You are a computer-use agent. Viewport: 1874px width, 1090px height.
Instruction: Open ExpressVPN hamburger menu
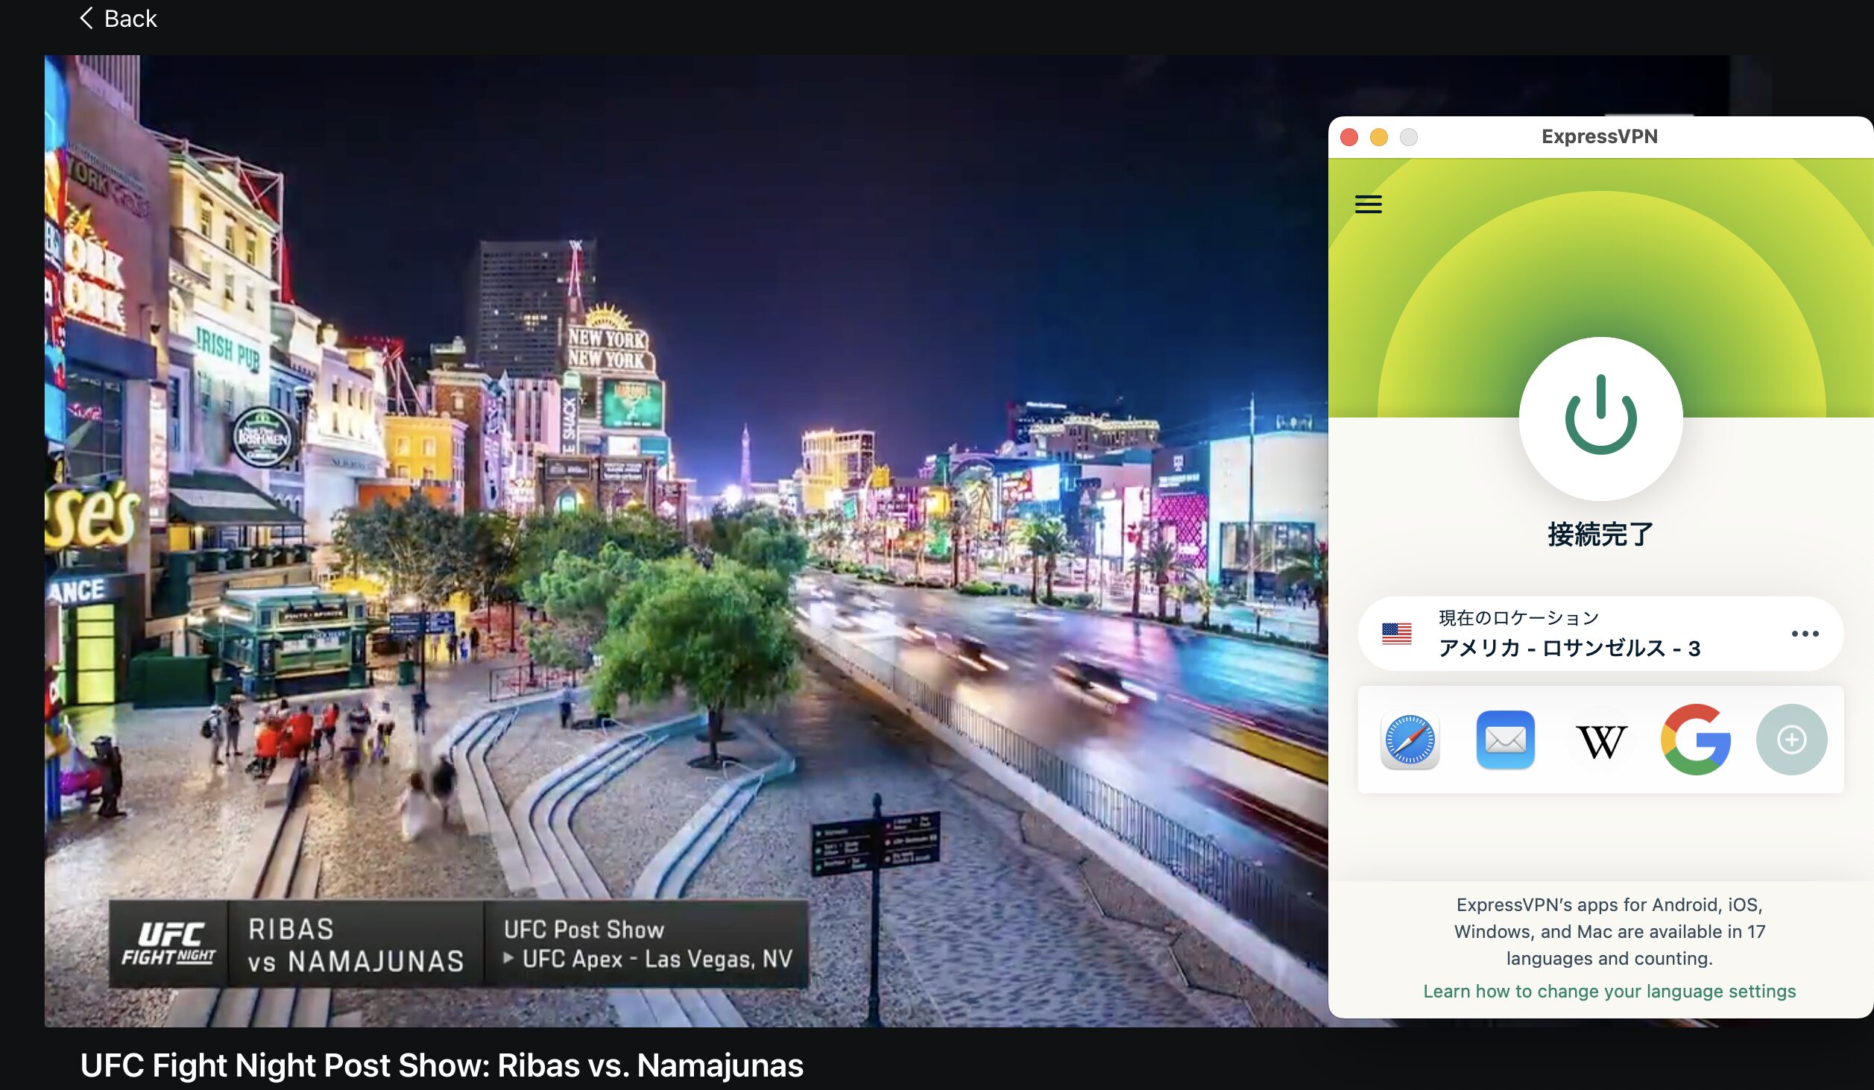(1368, 204)
